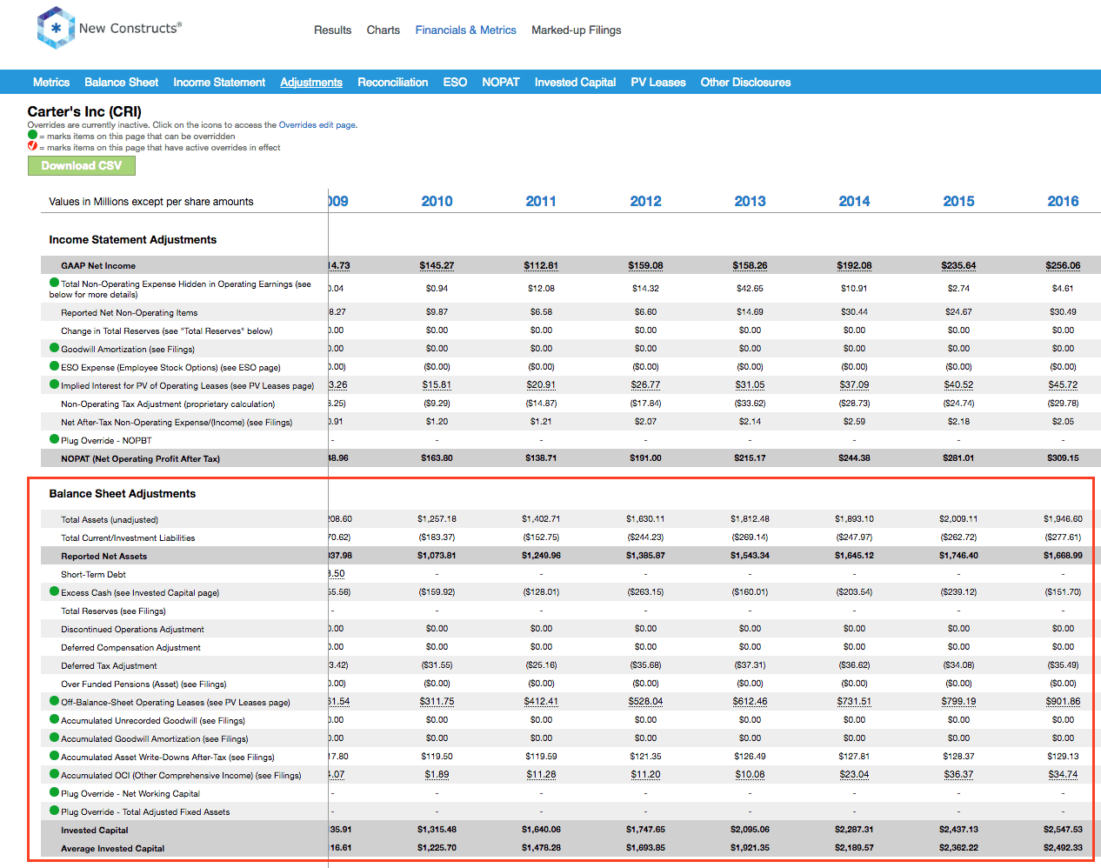Screen dimensions: 1101x868
Task: Click the Deferred Tax Adjustment row label
Action: click(x=109, y=665)
